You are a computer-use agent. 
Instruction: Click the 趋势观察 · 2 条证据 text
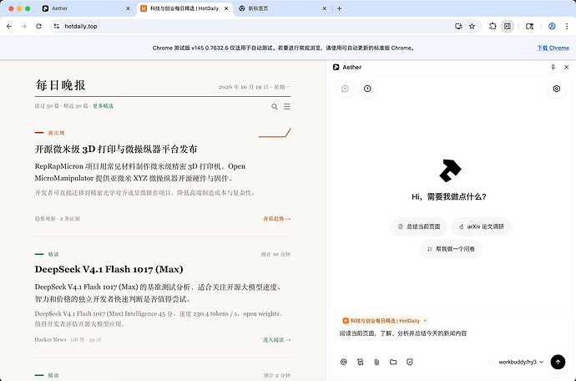(x=58, y=219)
